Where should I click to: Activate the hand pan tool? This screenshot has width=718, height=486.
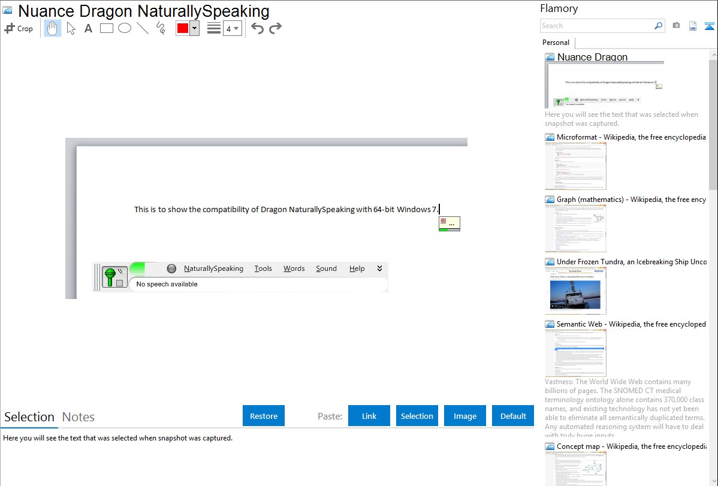(x=53, y=28)
